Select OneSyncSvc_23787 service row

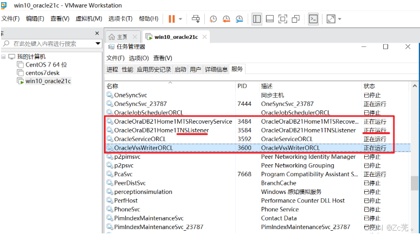(257, 104)
